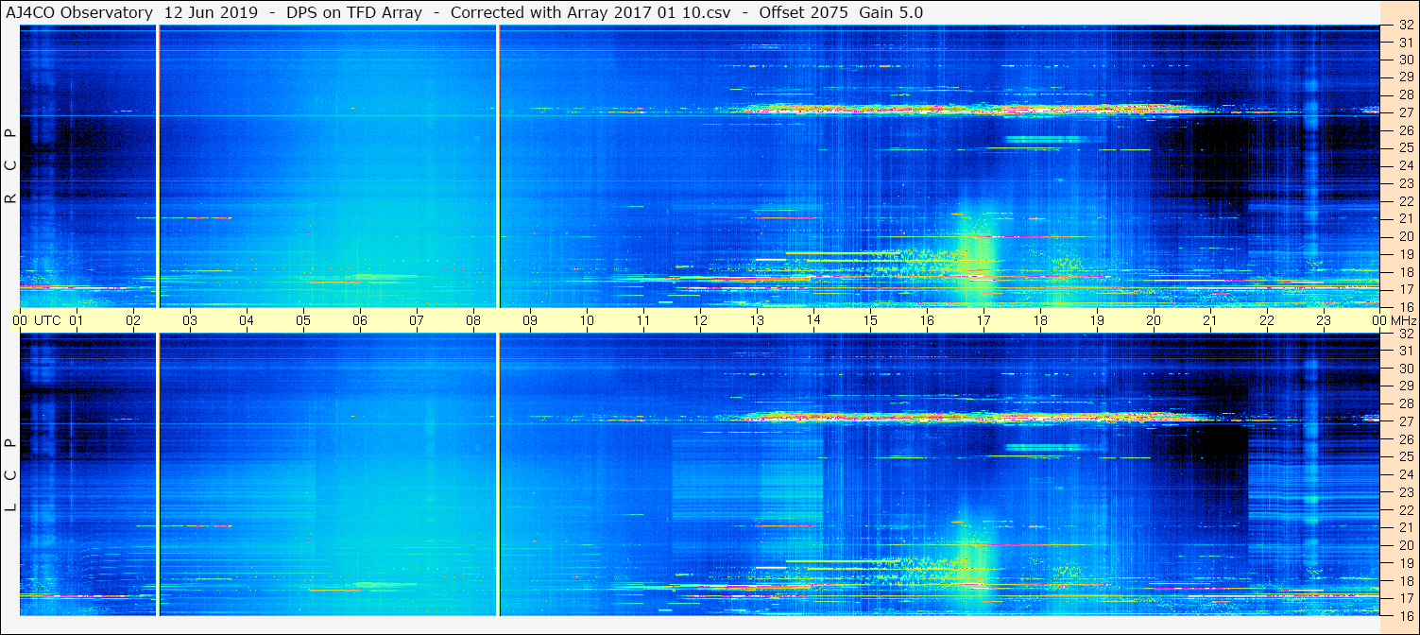Click the 23 MHz tick in RCP panel

pos(1406,183)
